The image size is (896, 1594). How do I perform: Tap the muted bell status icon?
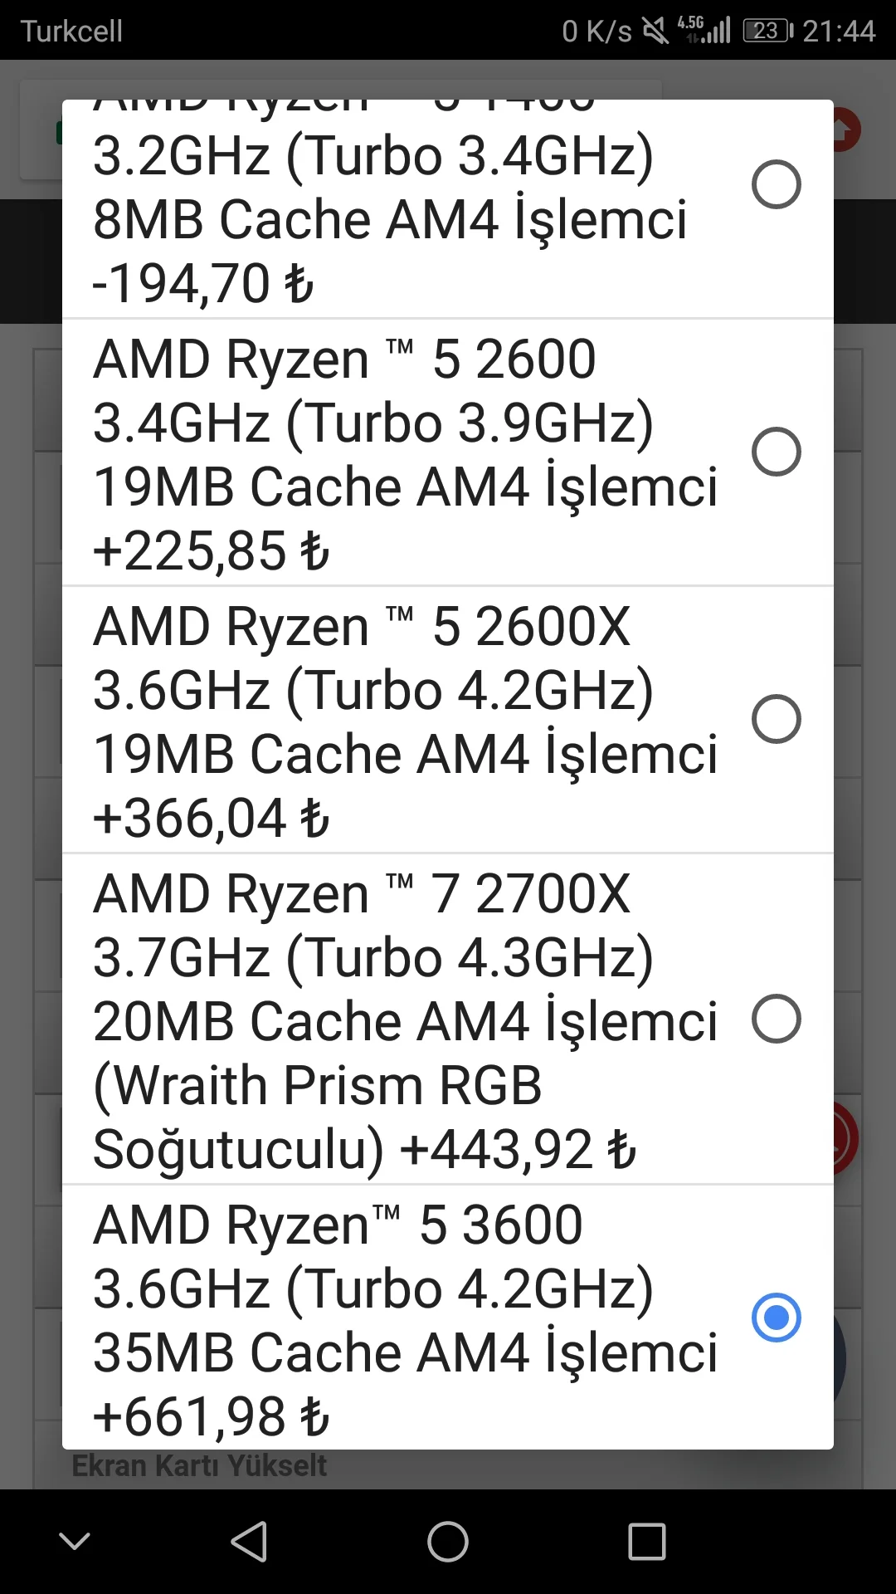point(655,32)
